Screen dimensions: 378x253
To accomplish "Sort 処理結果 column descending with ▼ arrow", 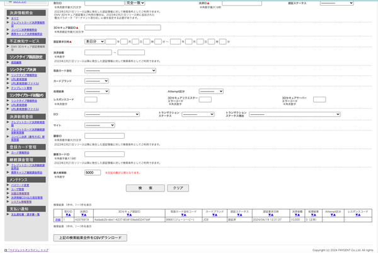I will coord(312,215).
